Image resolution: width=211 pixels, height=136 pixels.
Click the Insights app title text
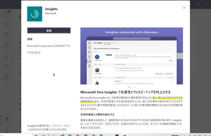tap(52, 9)
